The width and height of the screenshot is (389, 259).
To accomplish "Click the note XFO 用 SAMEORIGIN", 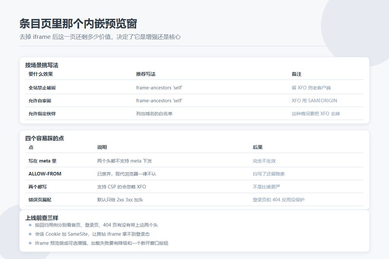I will (x=314, y=100).
